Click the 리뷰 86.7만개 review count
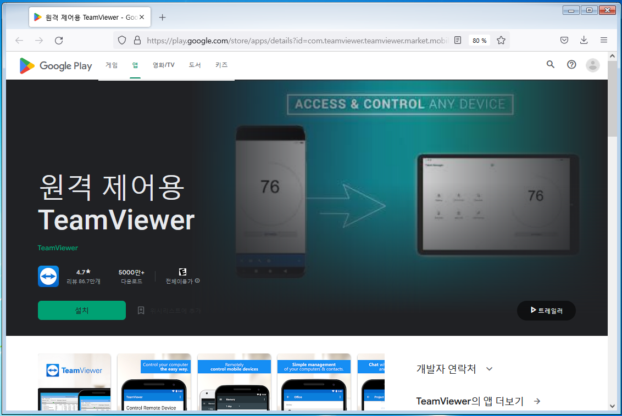The width and height of the screenshot is (622, 416). pos(84,282)
